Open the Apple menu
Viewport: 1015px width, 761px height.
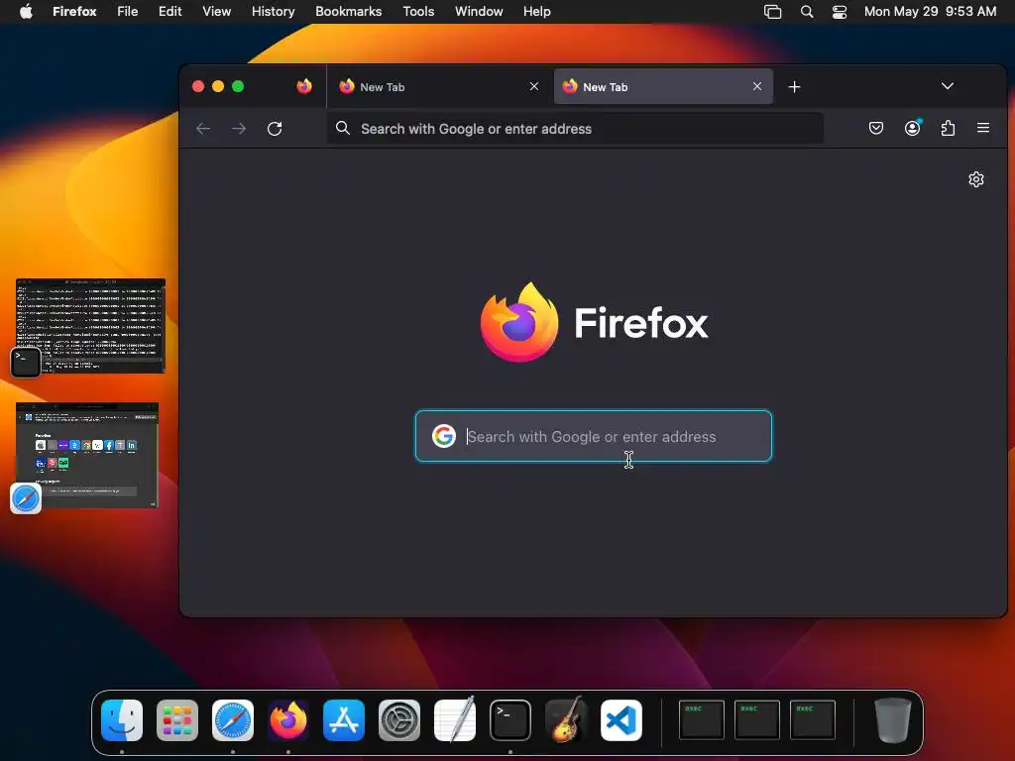26,12
